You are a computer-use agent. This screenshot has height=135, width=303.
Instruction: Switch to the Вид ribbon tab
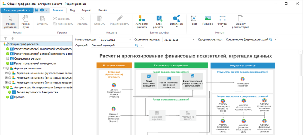coord(72,10)
